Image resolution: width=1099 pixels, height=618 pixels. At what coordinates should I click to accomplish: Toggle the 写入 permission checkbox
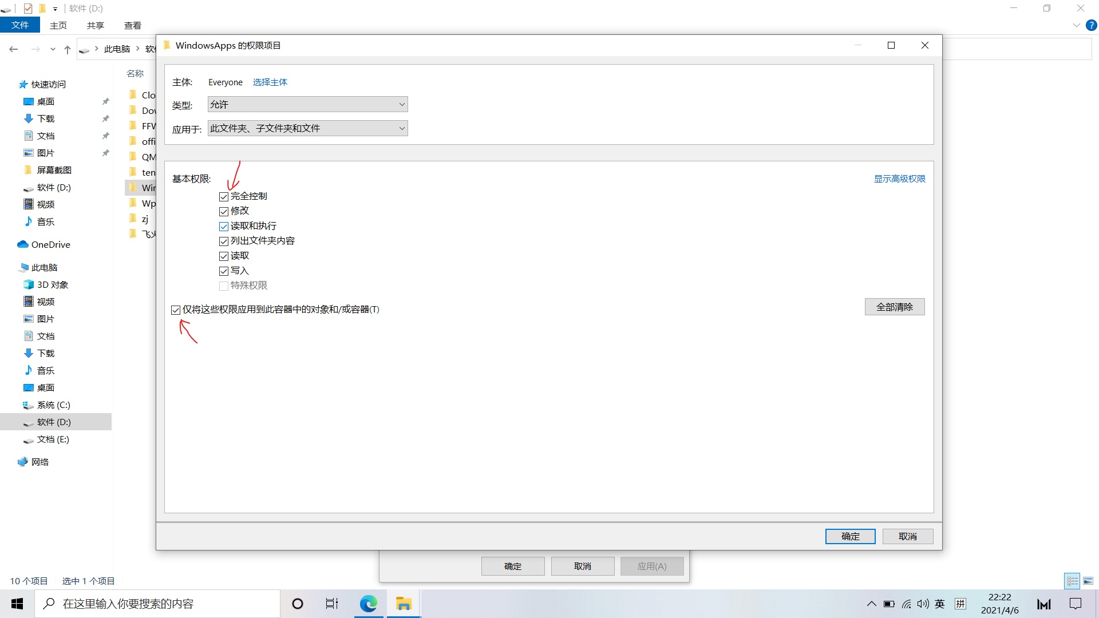pyautogui.click(x=224, y=271)
